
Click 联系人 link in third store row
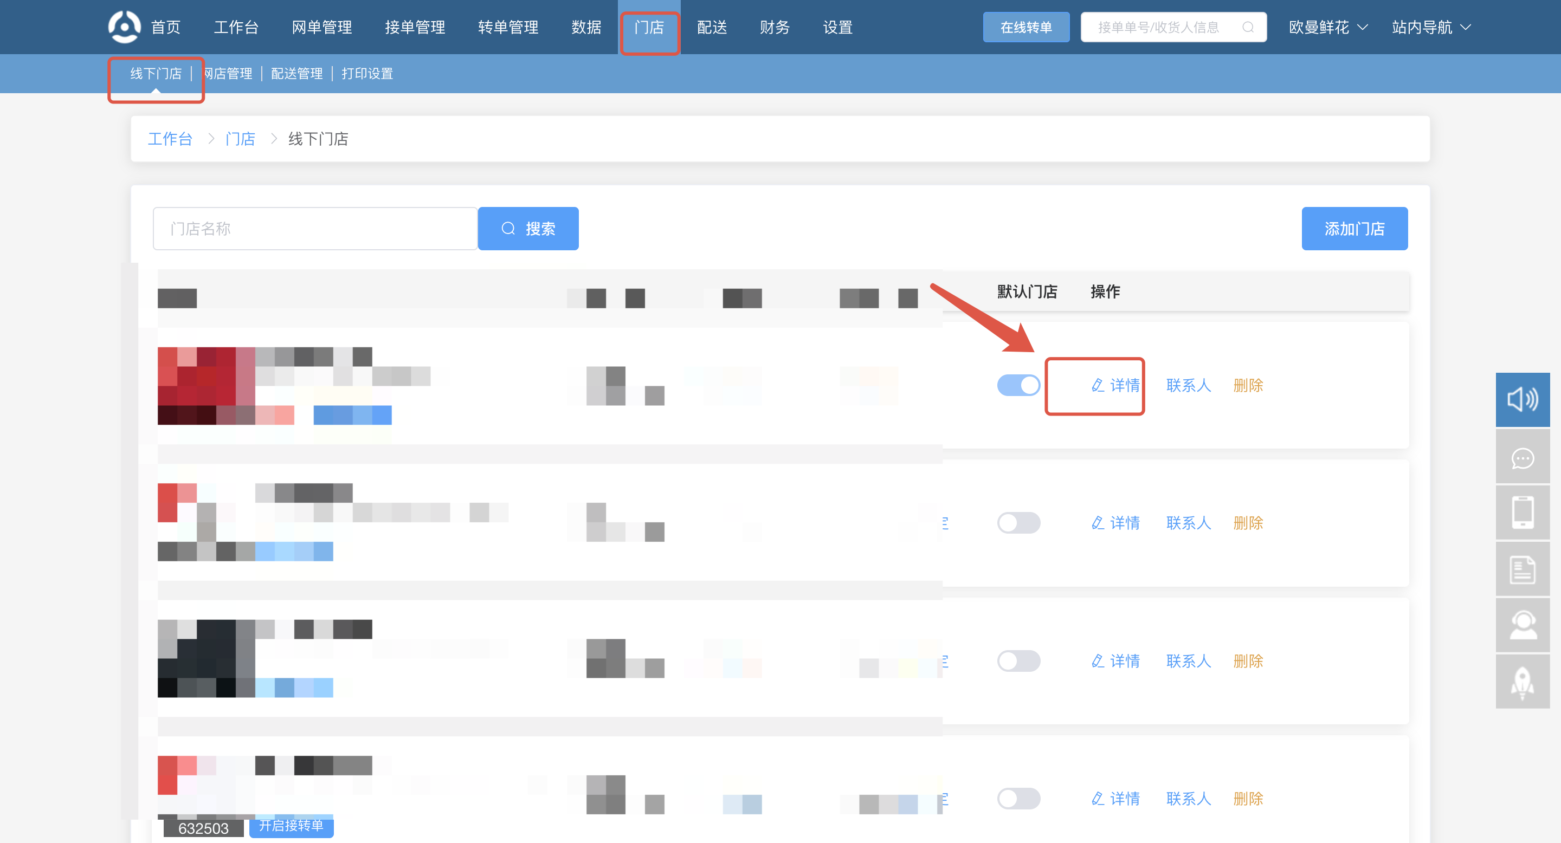pyautogui.click(x=1188, y=661)
